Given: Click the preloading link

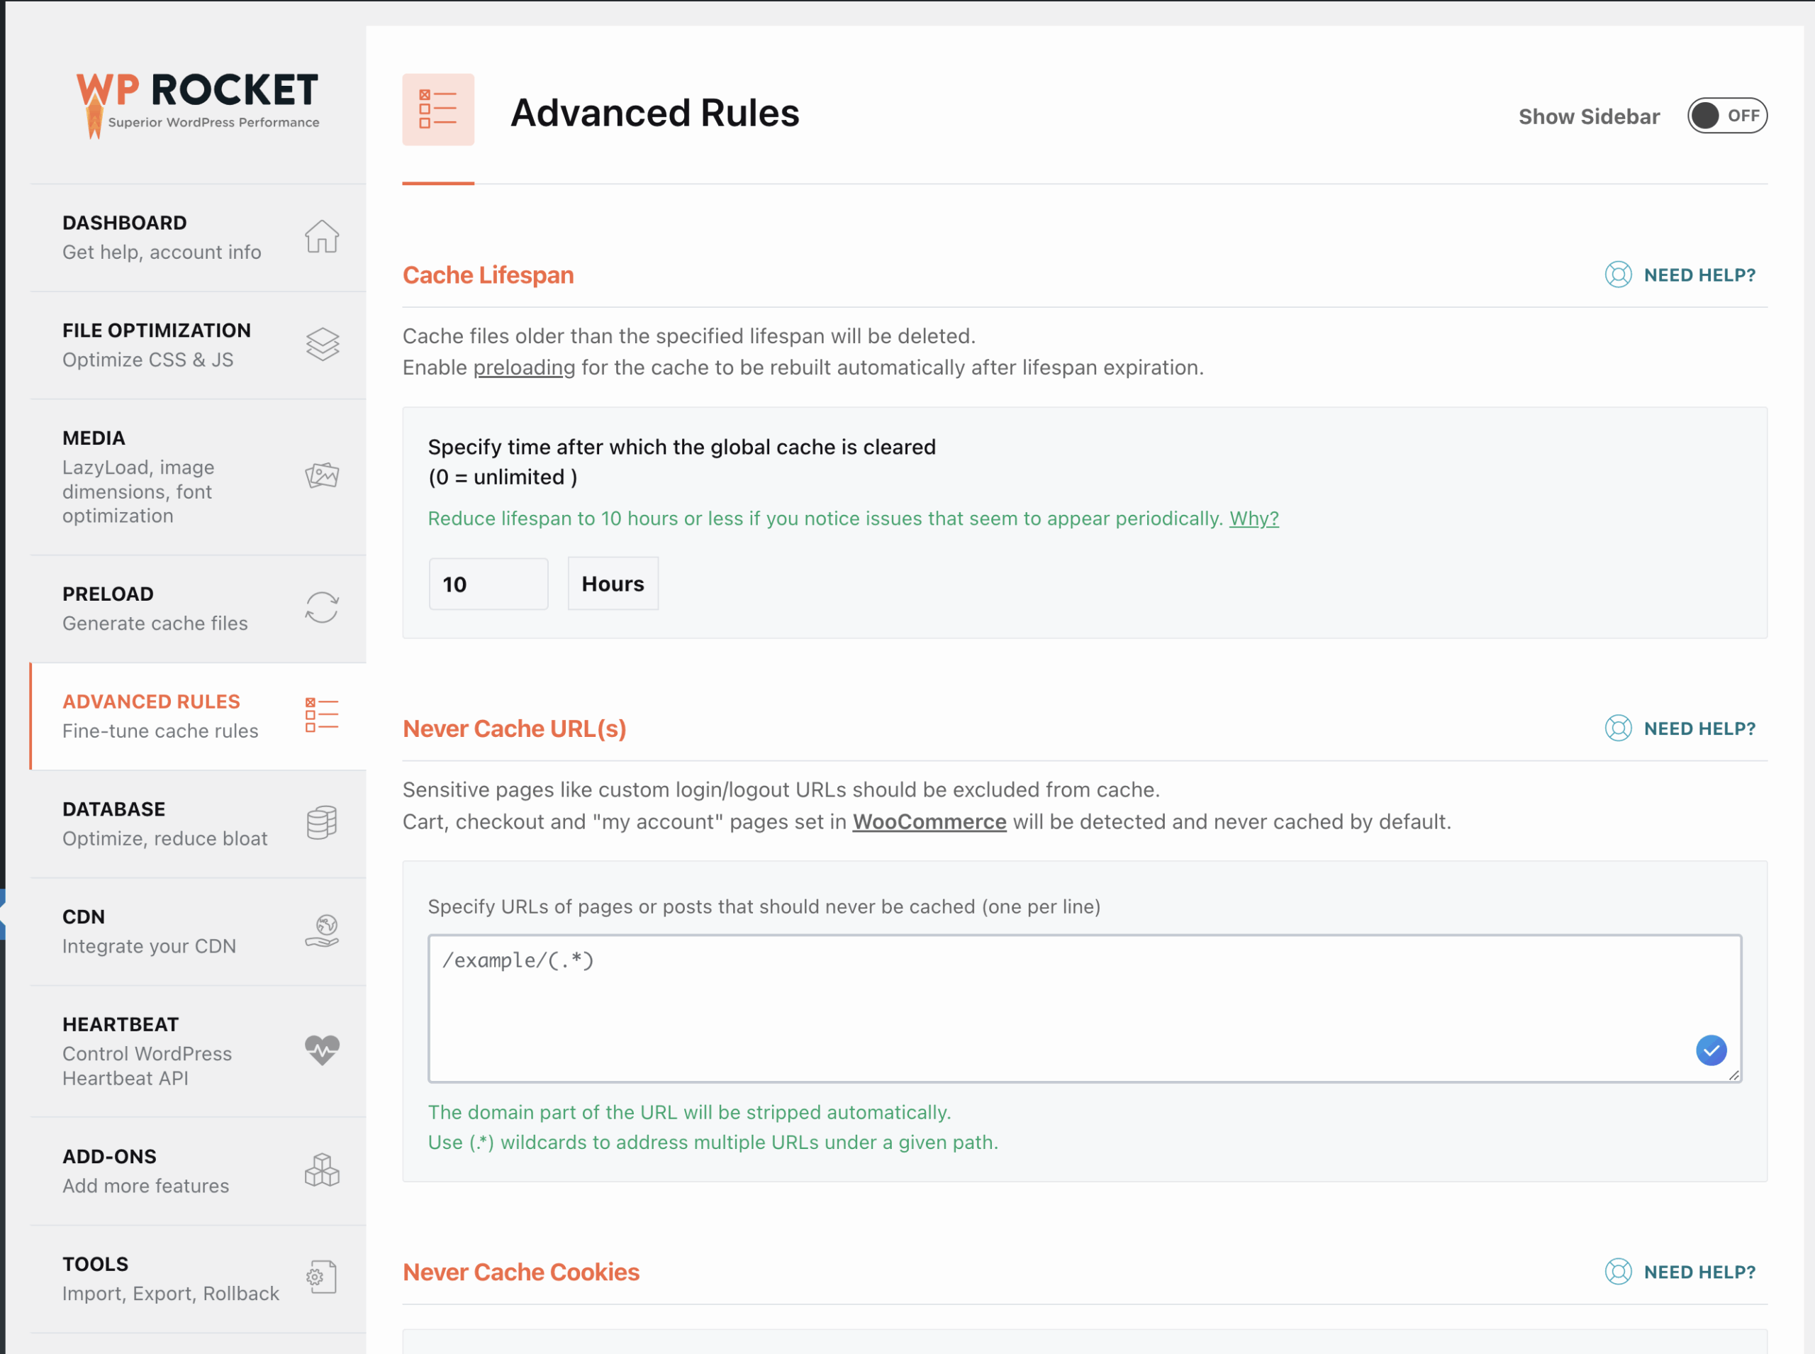Looking at the screenshot, I should [524, 367].
